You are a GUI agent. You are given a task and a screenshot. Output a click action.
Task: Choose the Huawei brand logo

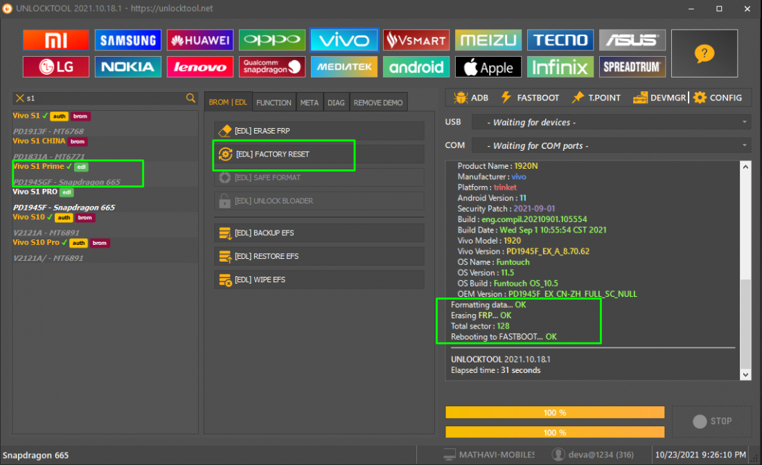pos(200,40)
